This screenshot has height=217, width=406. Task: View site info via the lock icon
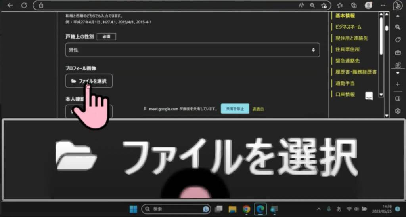pyautogui.click(x=41, y=5)
